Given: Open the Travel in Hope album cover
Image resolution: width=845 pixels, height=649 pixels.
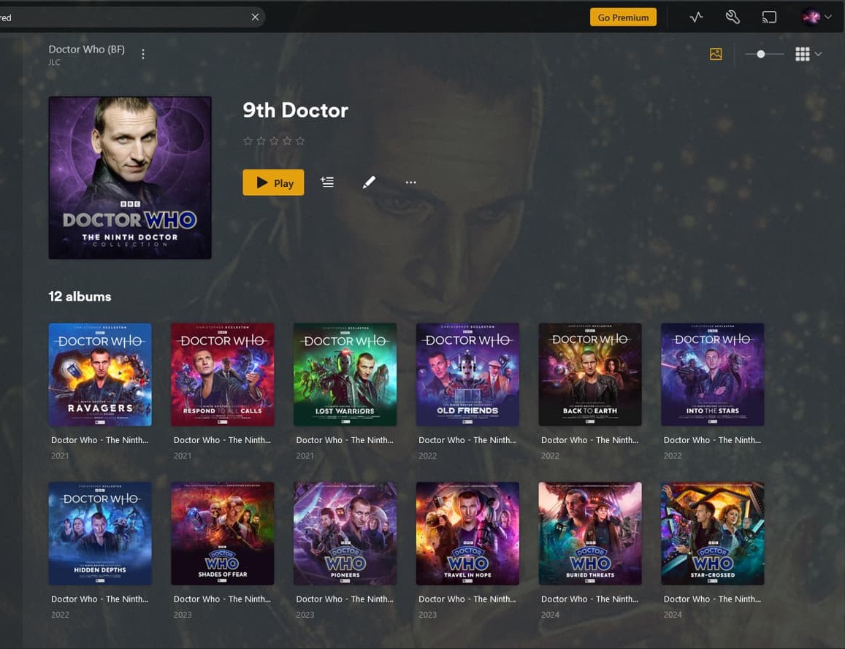Looking at the screenshot, I should pyautogui.click(x=467, y=533).
